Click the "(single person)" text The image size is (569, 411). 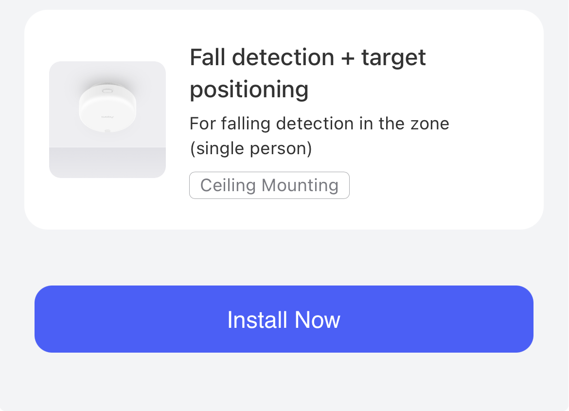click(x=250, y=148)
